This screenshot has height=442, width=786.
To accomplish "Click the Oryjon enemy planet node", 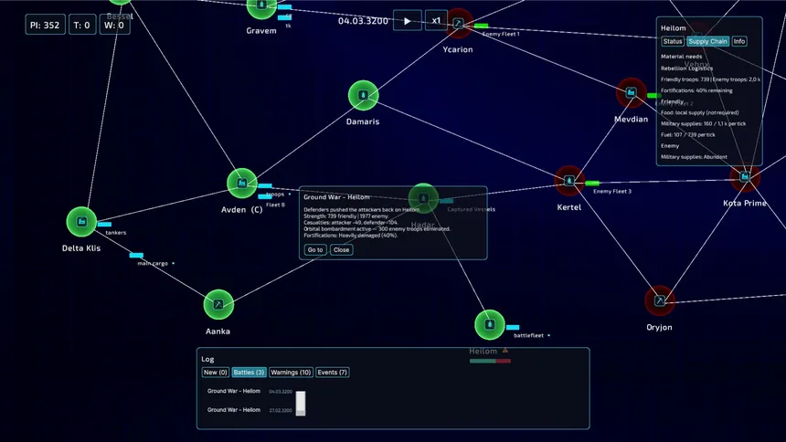I will tap(659, 300).
